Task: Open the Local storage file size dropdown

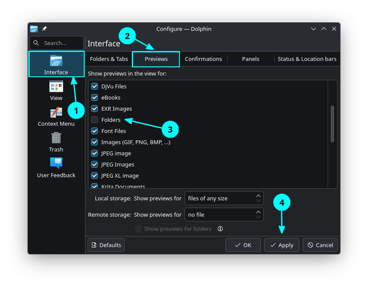Action: click(224, 198)
